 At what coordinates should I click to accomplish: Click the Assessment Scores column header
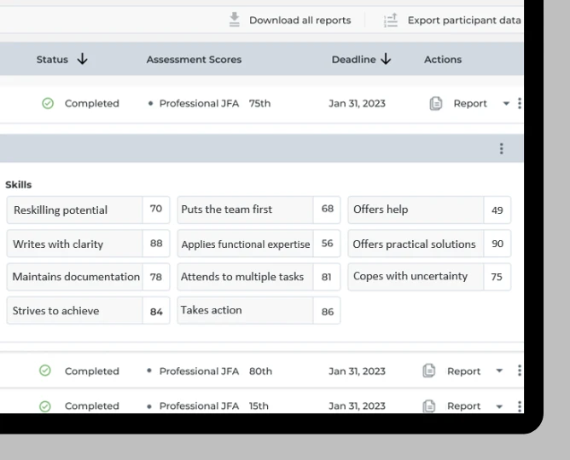[x=194, y=60]
